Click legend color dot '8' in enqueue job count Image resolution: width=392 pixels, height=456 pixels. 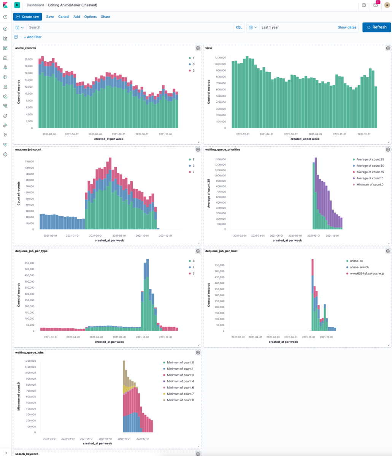189,160
